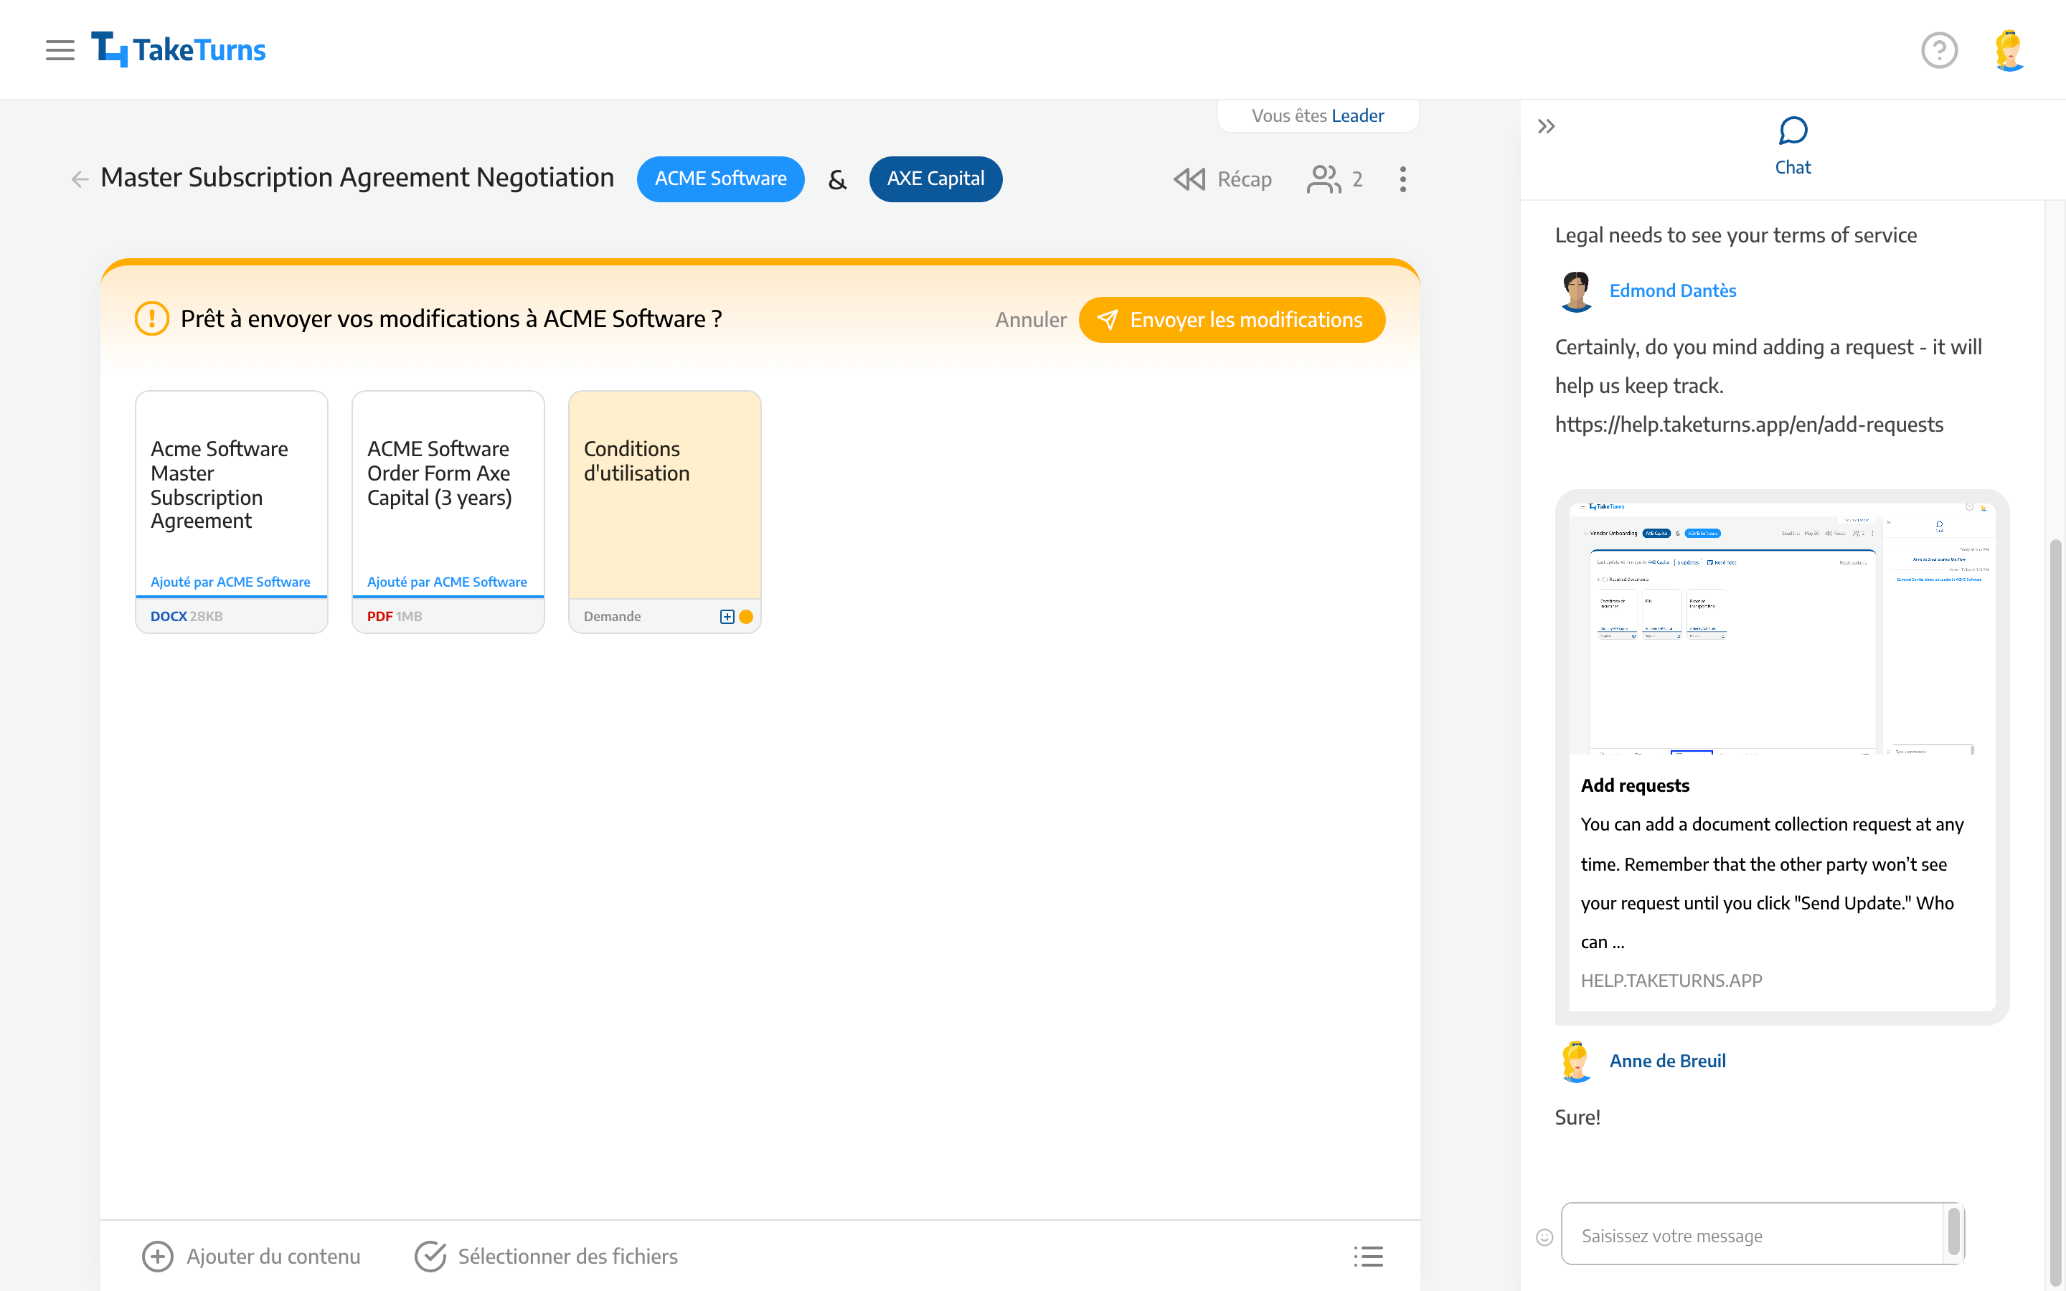Image resolution: width=2066 pixels, height=1291 pixels.
Task: Click Sélectionner des fichiers
Action: (x=547, y=1256)
